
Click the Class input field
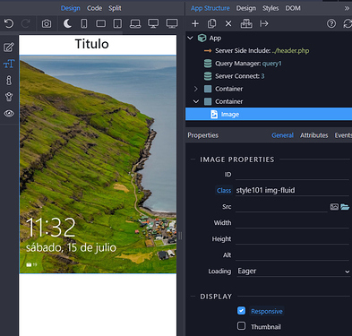[292, 190]
